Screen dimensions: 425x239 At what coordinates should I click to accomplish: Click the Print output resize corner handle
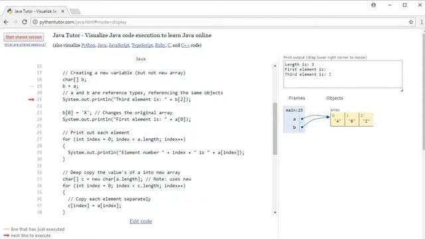pyautogui.click(x=401, y=90)
